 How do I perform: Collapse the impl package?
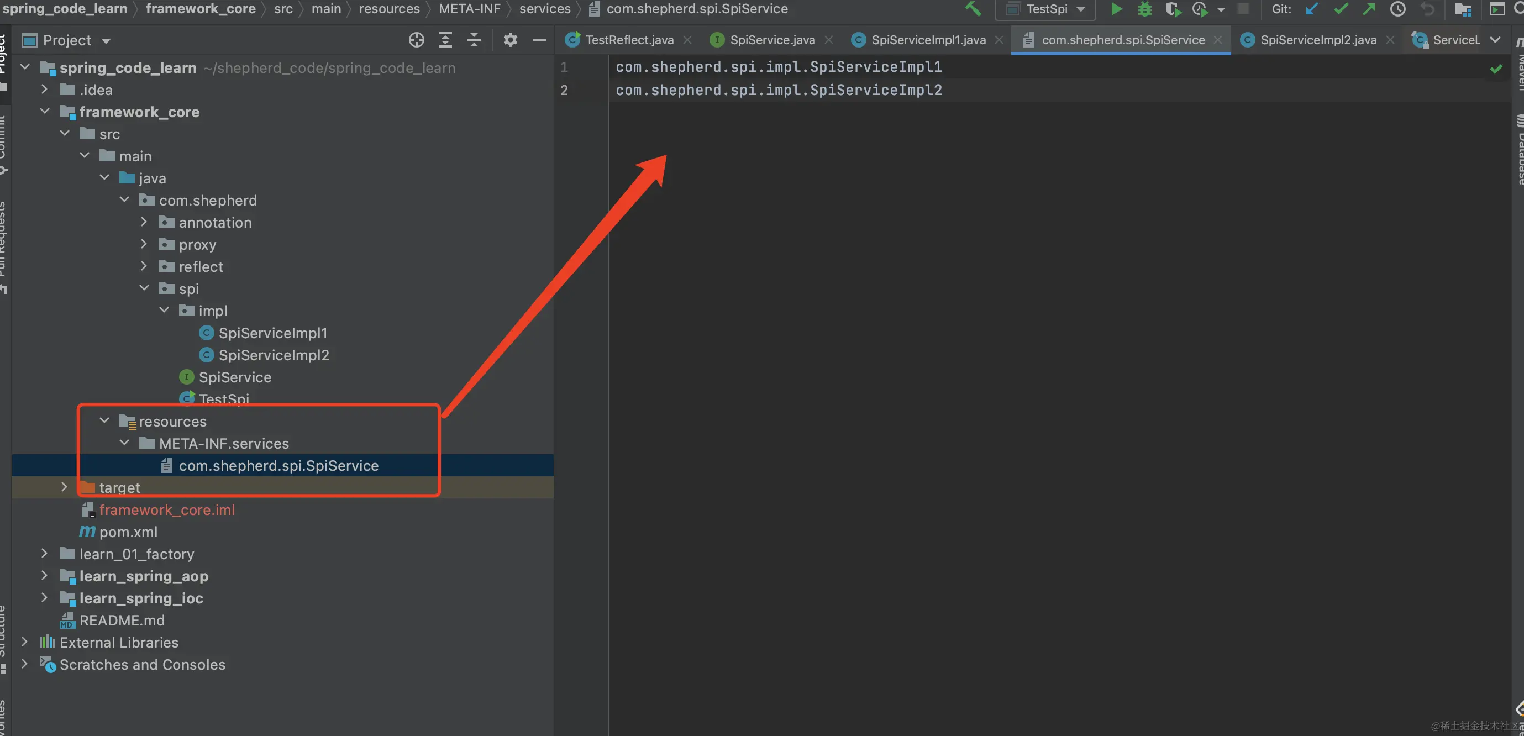click(164, 310)
